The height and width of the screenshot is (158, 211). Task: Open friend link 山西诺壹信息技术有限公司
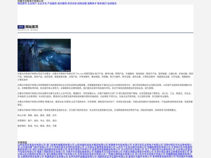[x=32, y=145]
